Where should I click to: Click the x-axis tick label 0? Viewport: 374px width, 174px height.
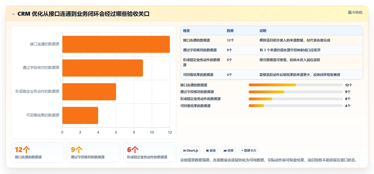[x=62, y=133]
